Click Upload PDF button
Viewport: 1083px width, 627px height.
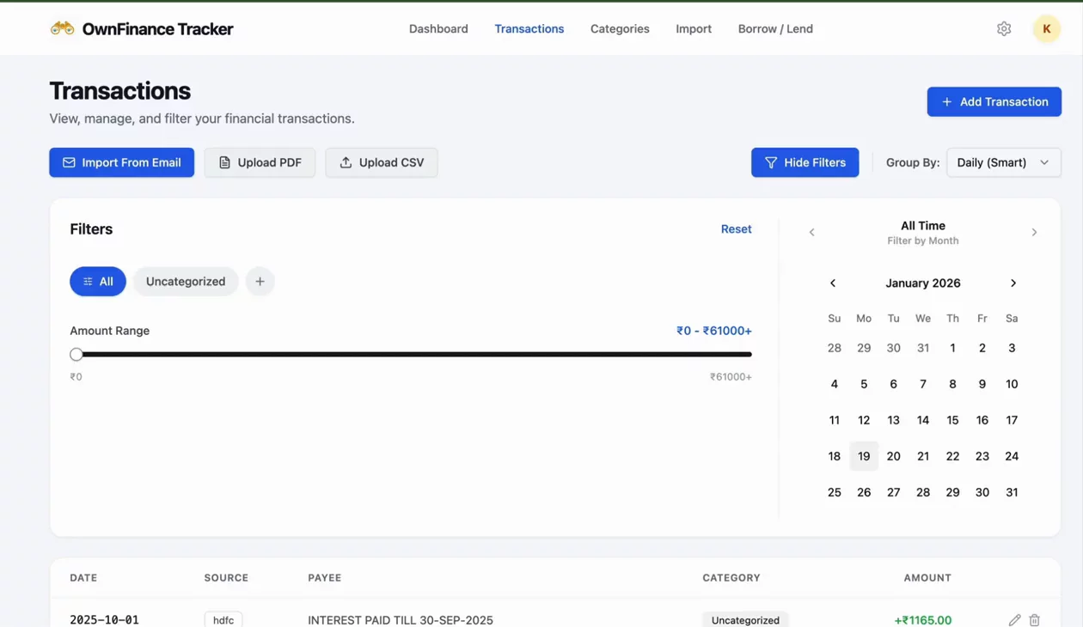260,162
